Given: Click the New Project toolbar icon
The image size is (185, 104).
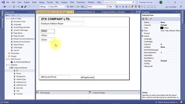Looking at the screenshot, I should click(x=14, y=7).
